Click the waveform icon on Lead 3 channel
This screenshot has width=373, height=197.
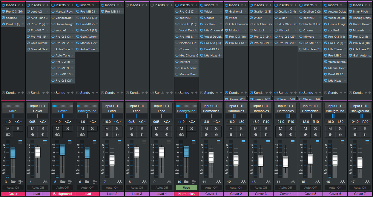pos(144,182)
